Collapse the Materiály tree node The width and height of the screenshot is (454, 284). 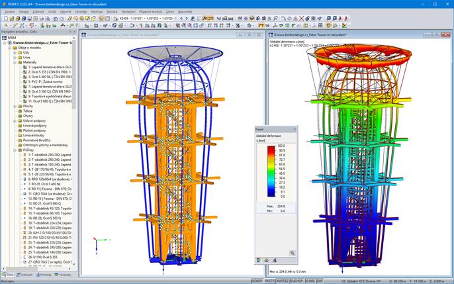tap(15, 62)
